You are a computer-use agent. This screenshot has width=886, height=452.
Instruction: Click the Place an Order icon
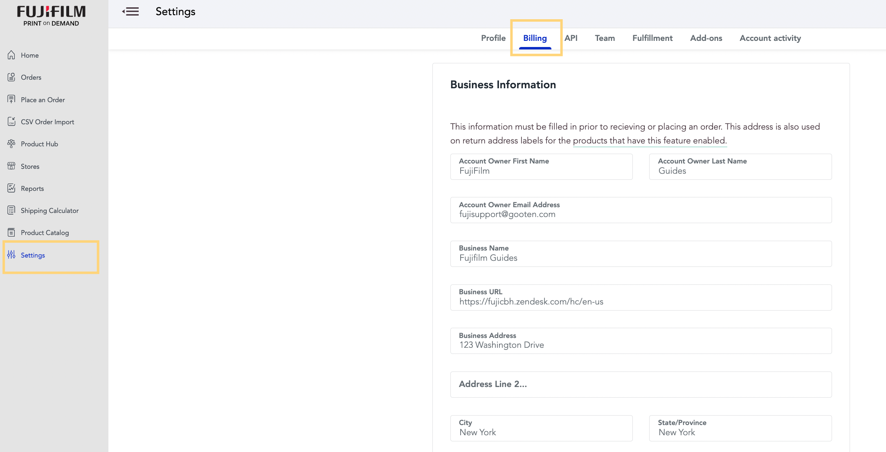coord(11,99)
